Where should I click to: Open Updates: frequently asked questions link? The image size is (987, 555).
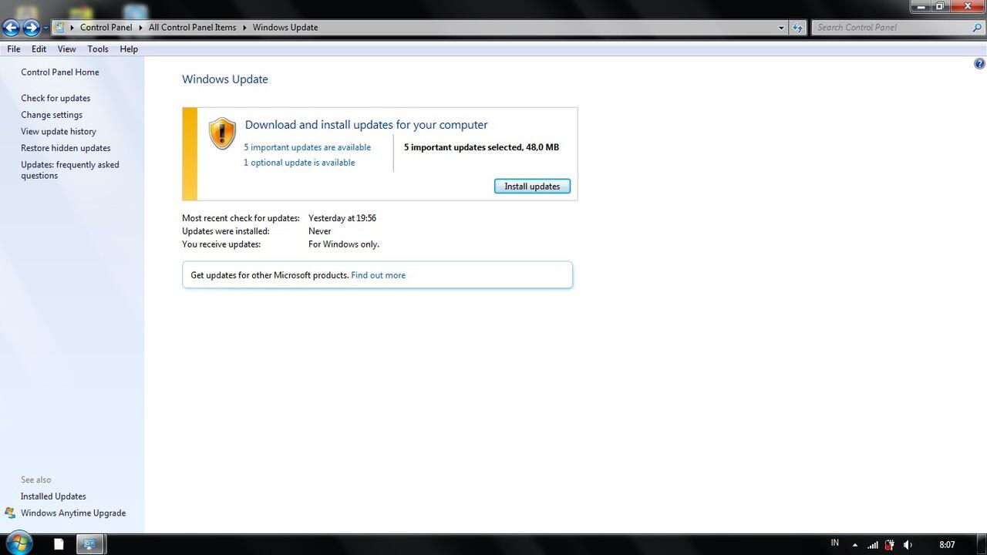[x=70, y=170]
